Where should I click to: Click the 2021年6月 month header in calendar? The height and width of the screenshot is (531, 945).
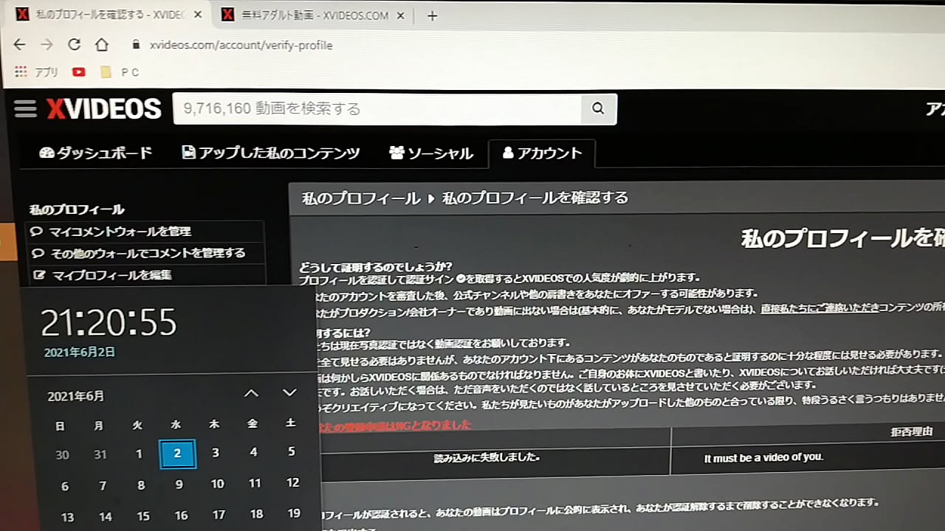tap(76, 396)
